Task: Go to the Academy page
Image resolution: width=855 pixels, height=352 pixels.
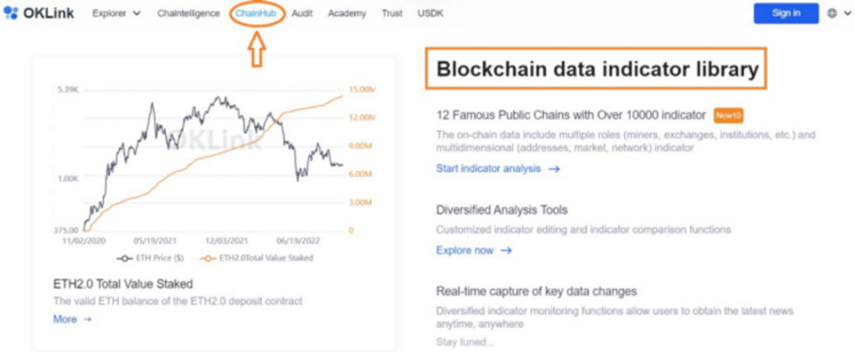Action: tap(346, 13)
